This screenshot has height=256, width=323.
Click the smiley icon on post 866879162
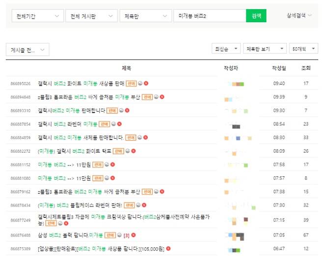click(x=157, y=191)
